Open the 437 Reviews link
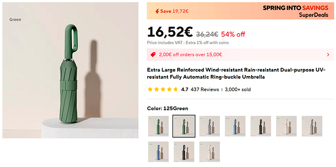This screenshot has width=336, height=167. 205,89
